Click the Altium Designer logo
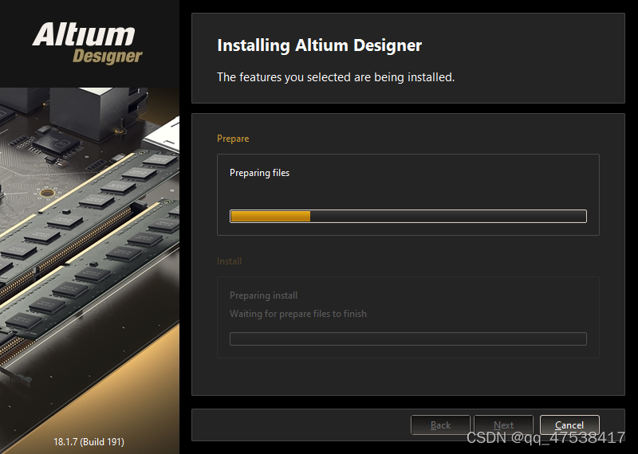The height and width of the screenshot is (454, 638). pos(87,44)
